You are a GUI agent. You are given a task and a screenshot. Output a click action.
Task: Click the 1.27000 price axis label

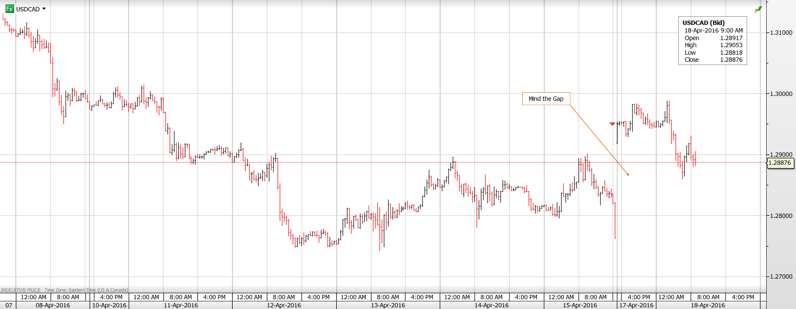coord(781,277)
